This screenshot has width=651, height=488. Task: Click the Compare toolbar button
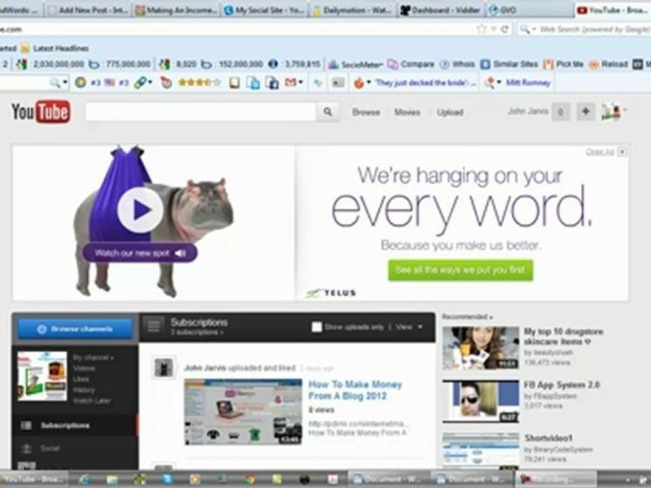click(411, 64)
